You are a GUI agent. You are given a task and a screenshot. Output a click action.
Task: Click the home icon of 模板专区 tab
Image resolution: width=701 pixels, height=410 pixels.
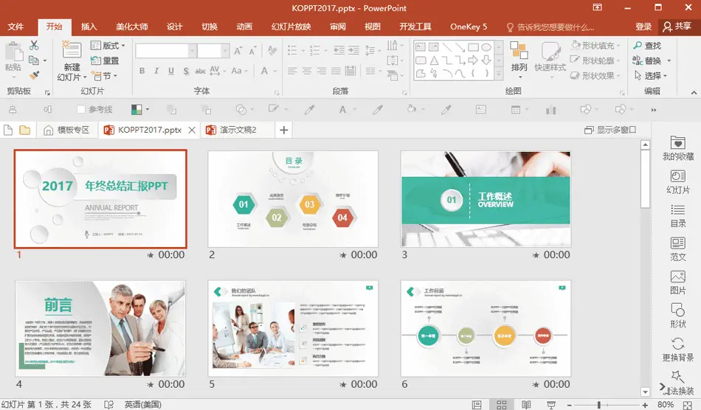click(x=48, y=130)
